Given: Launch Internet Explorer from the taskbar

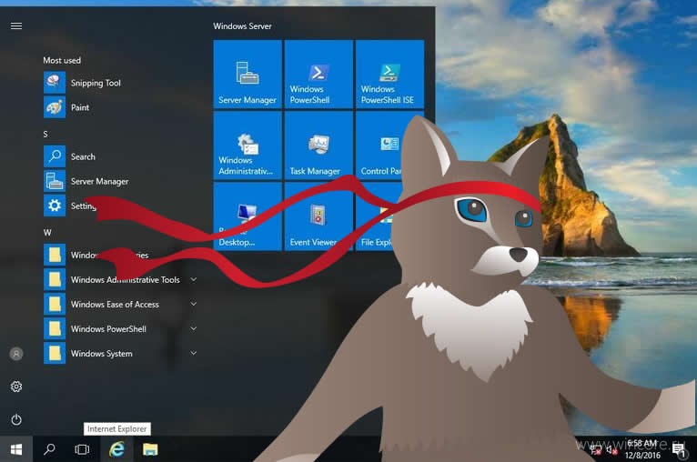Looking at the screenshot, I should [x=116, y=449].
